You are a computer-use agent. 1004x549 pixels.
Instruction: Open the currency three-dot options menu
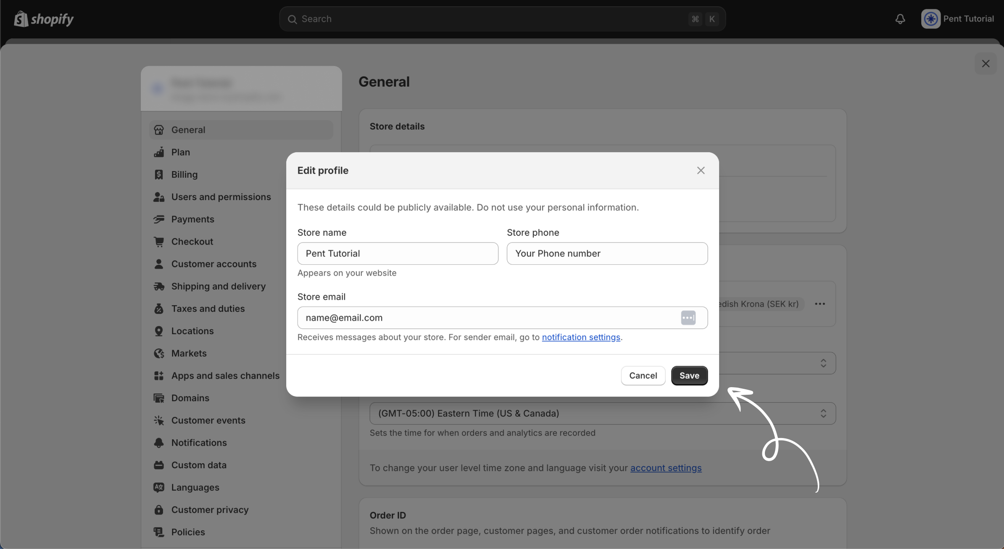[820, 304]
